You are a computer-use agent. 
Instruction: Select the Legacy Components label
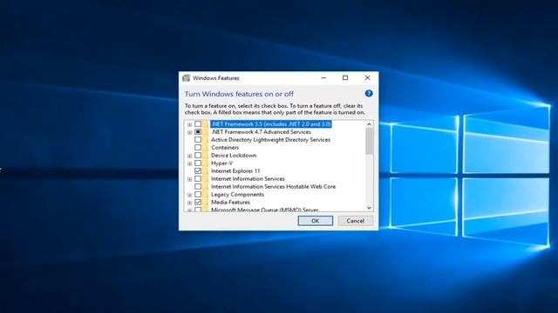coord(237,195)
